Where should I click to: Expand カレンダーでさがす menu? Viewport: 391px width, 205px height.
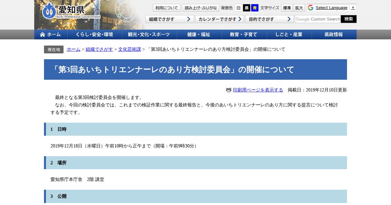(x=220, y=19)
